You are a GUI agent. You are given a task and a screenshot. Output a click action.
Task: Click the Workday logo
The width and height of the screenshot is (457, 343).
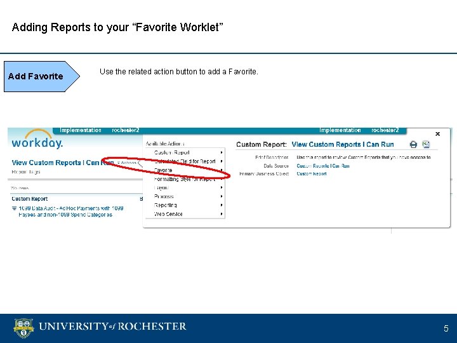coord(37,139)
